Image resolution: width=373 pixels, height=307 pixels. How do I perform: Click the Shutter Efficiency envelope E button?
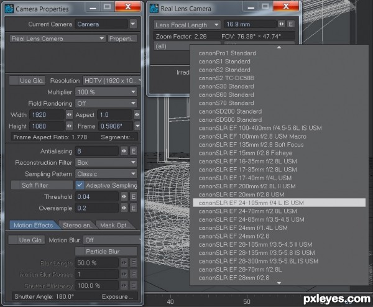pos(134,286)
